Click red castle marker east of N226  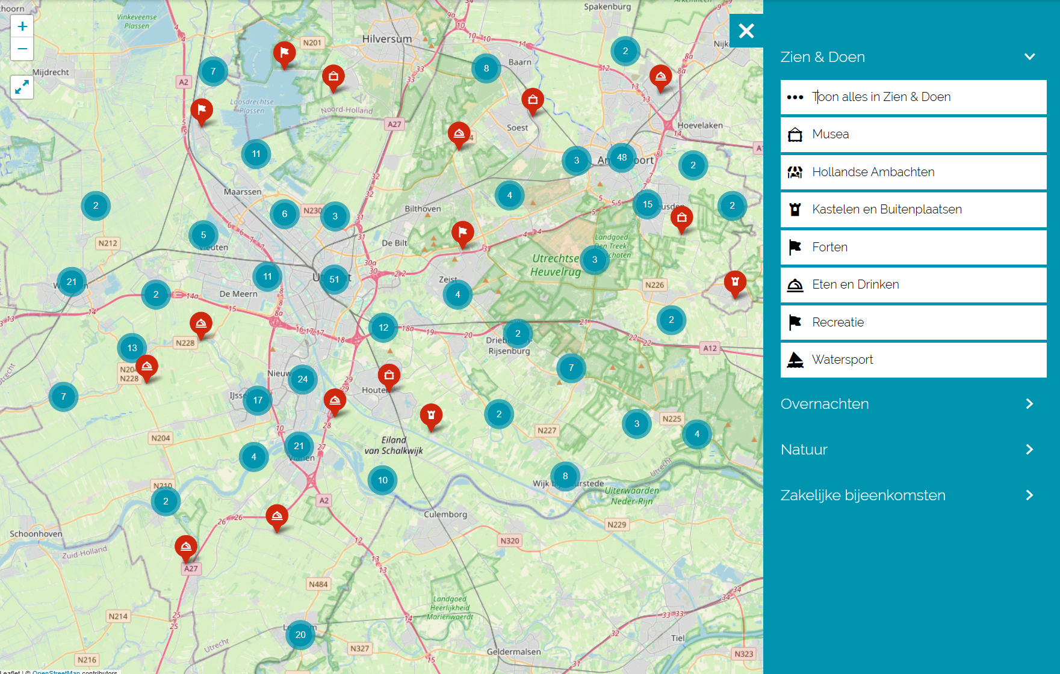[735, 284]
